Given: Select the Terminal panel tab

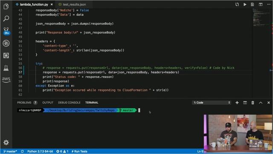Looking at the screenshot, I should click(x=92, y=103).
